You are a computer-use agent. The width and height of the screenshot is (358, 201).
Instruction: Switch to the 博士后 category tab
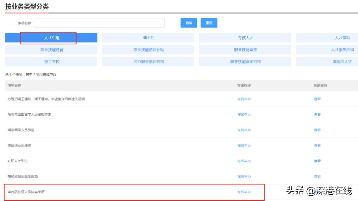[148, 38]
